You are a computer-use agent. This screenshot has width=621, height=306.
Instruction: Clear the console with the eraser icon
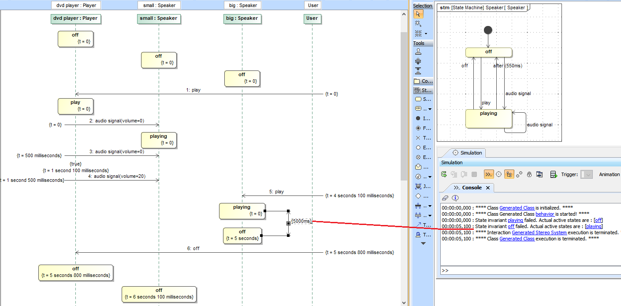click(x=445, y=198)
